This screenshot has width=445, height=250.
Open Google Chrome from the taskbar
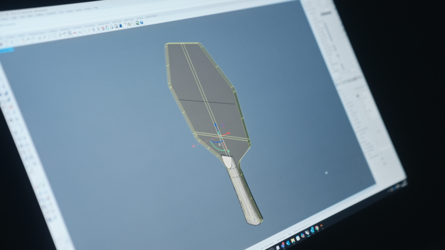click(x=317, y=228)
